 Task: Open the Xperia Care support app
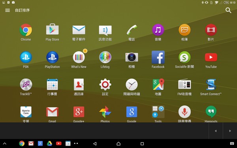[x=26, y=112]
